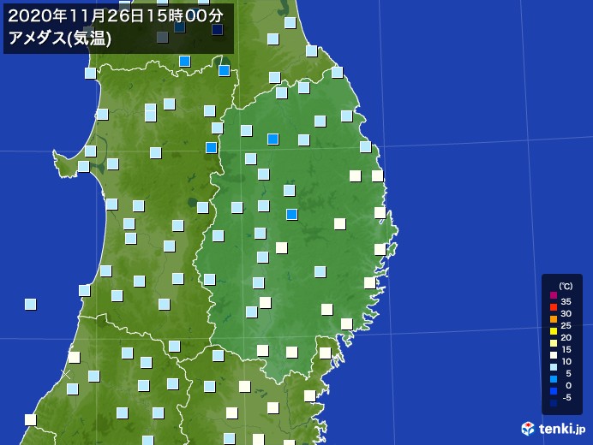Select the orange 30°C legend swatch
Screen dimensions: 593x445
[554, 319]
